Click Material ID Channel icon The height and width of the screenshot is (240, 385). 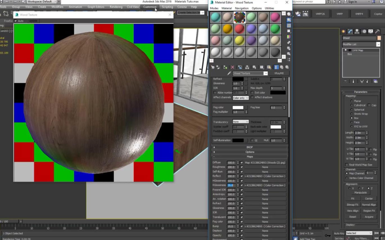click(x=262, y=67)
